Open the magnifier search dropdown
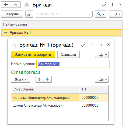The image size is (123, 126). (101, 14)
